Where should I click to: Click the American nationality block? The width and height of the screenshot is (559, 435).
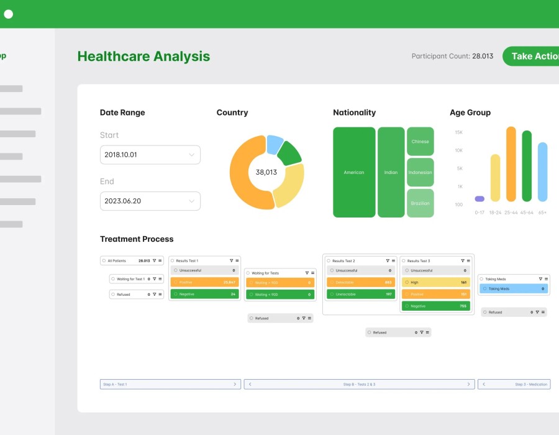[354, 172]
